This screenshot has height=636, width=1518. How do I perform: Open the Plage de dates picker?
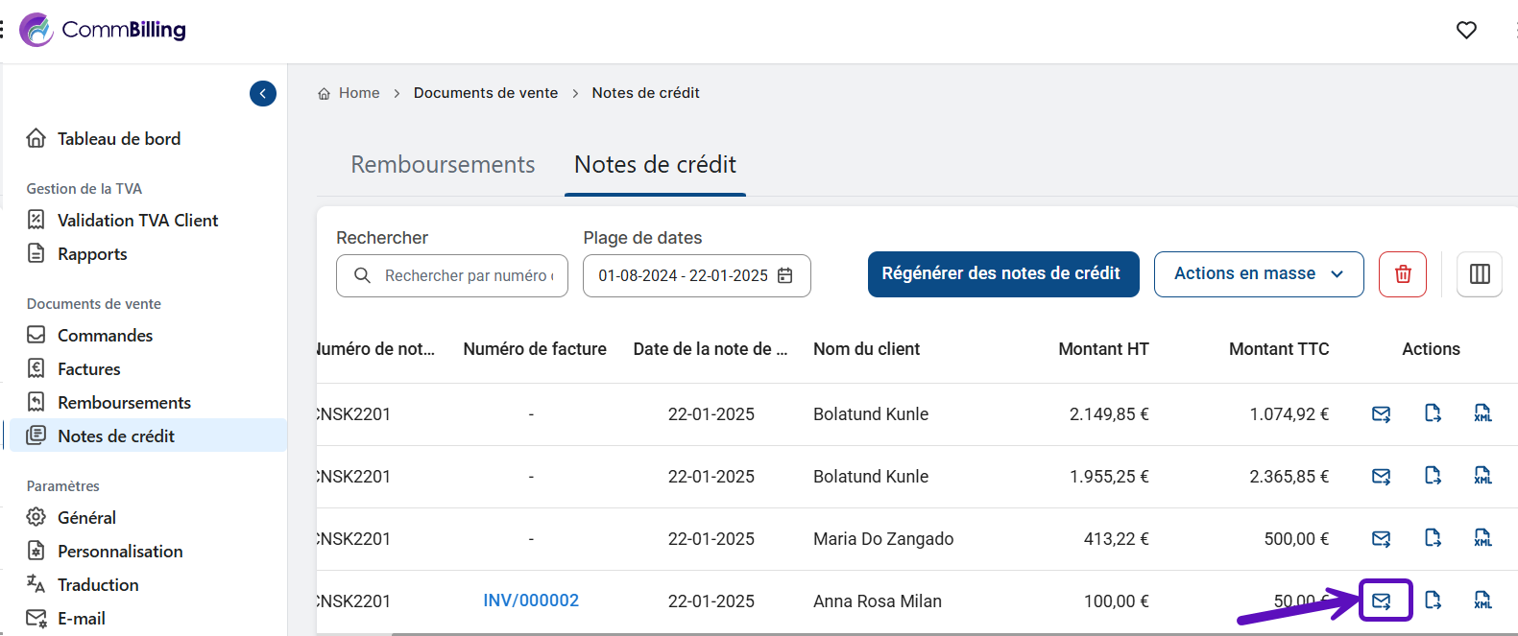click(x=696, y=276)
